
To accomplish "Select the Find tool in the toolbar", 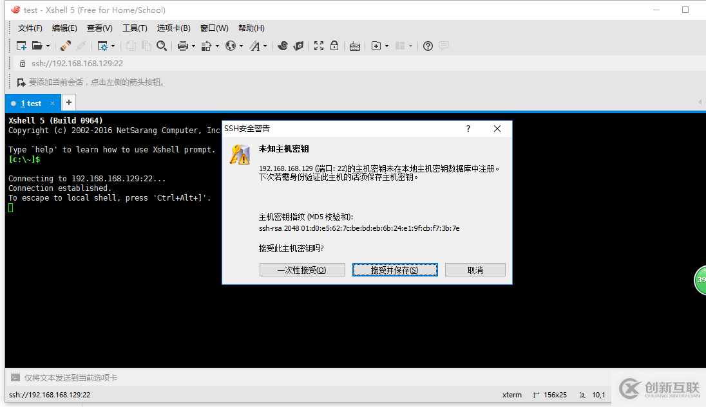I will (161, 46).
